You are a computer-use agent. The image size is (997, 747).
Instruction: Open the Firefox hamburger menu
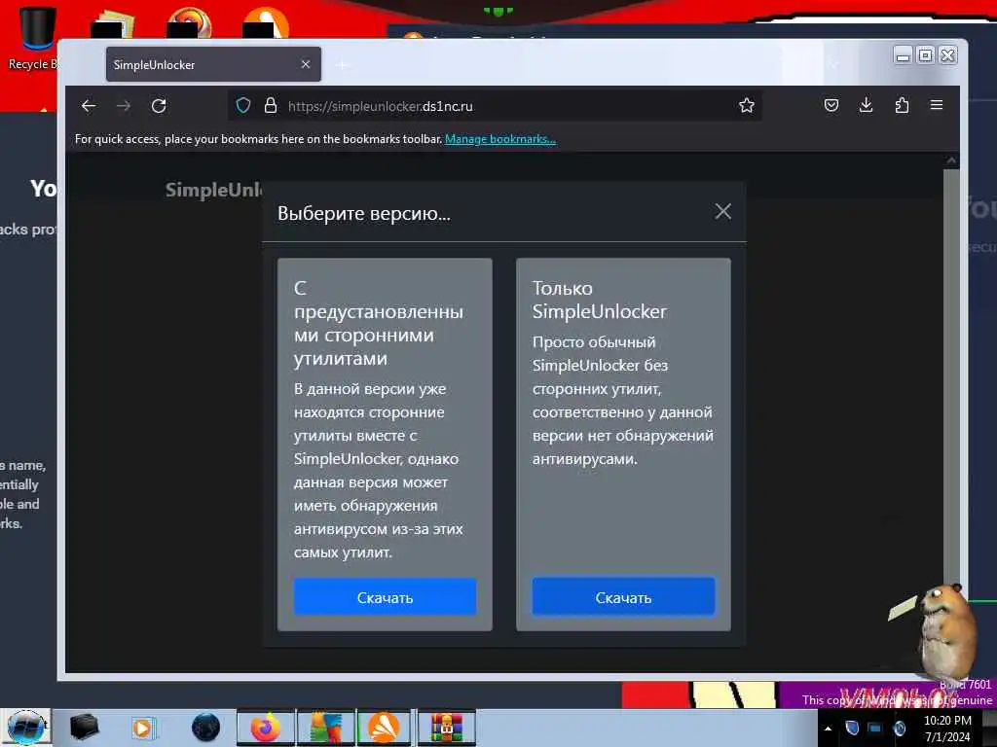(937, 105)
